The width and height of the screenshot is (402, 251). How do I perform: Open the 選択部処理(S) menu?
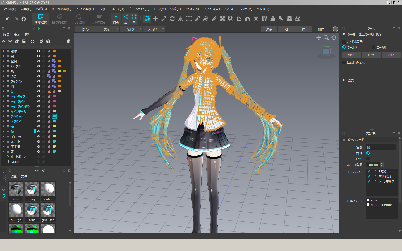click(x=61, y=9)
